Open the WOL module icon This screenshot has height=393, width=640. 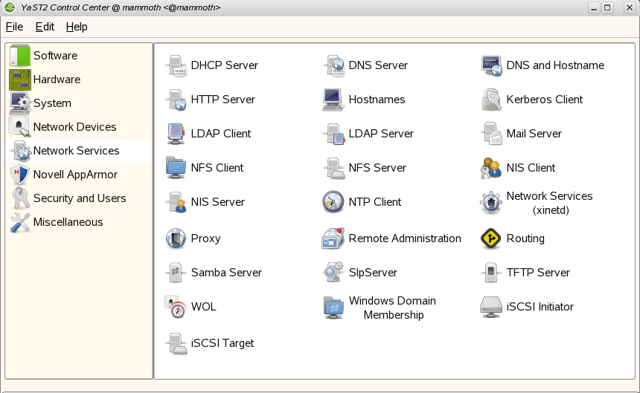tap(176, 307)
